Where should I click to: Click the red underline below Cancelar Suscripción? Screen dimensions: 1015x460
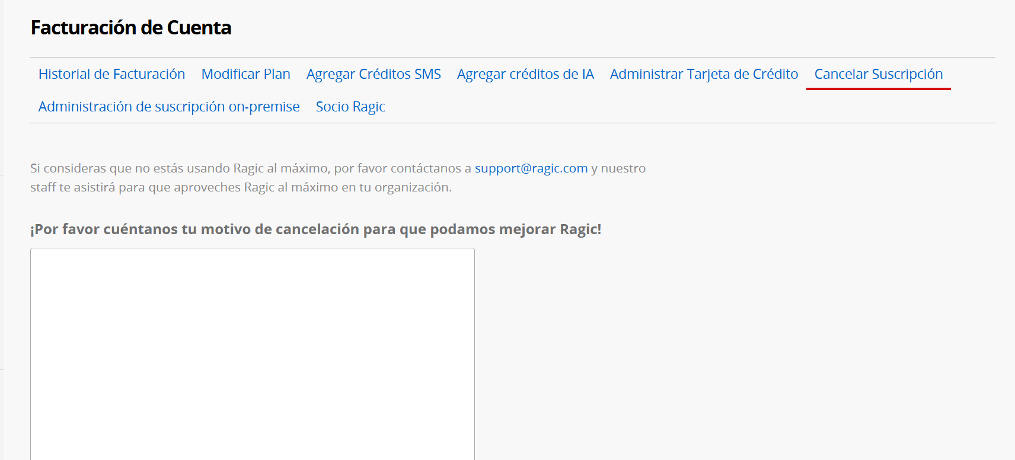pyautogui.click(x=878, y=88)
